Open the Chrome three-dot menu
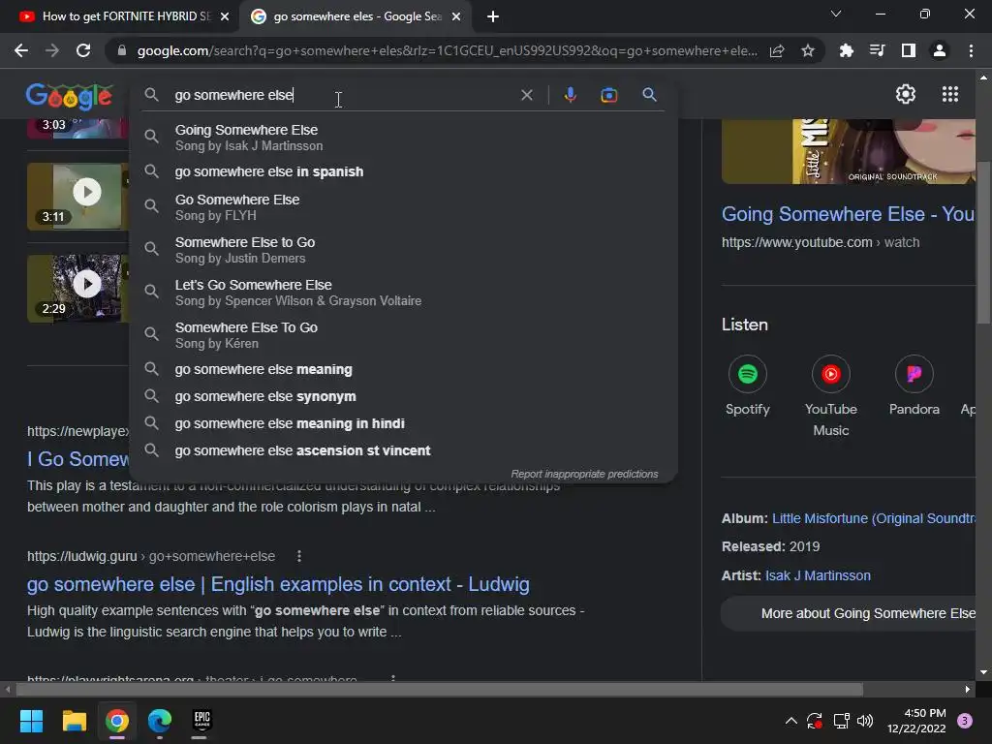Image resolution: width=992 pixels, height=744 pixels. coord(971,50)
